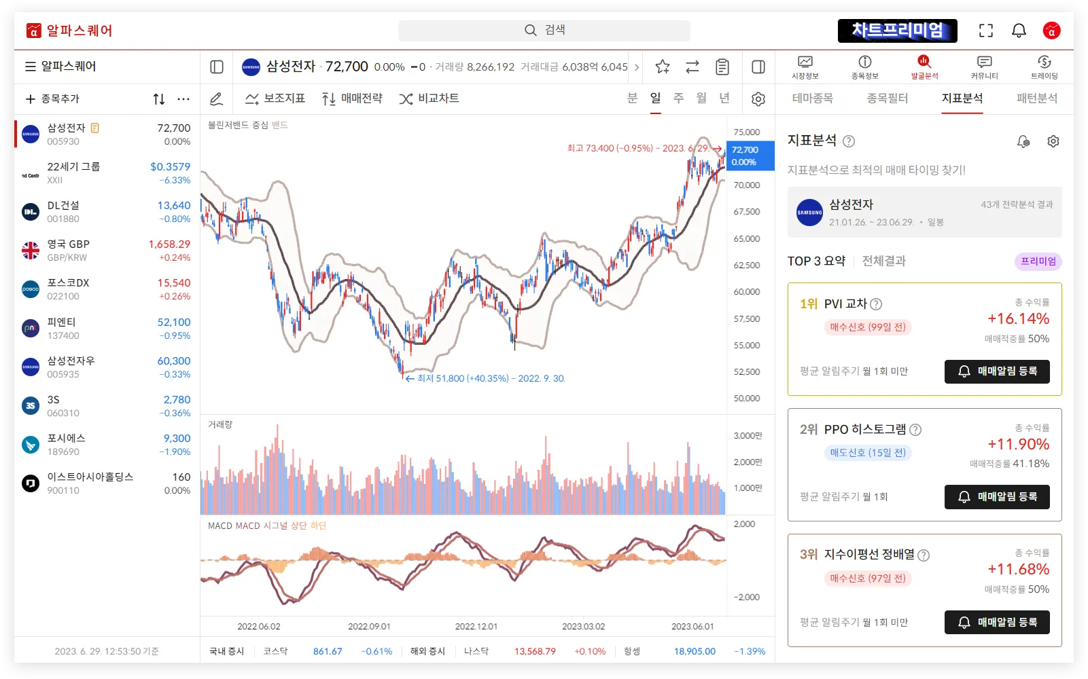This screenshot has width=1088, height=679.
Task: Click the 검색 search field
Action: [544, 31]
